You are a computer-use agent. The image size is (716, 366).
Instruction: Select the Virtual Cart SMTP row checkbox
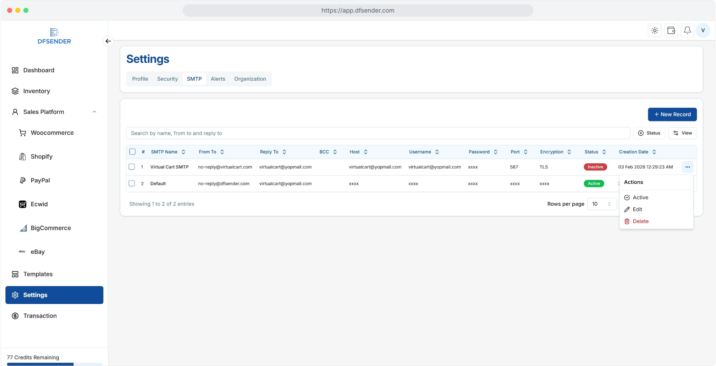click(132, 167)
